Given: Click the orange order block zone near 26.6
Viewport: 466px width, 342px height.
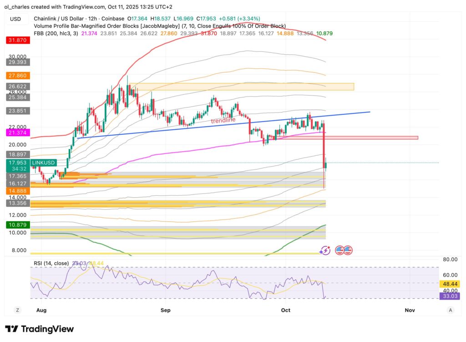Looking at the screenshot, I should click(x=244, y=87).
